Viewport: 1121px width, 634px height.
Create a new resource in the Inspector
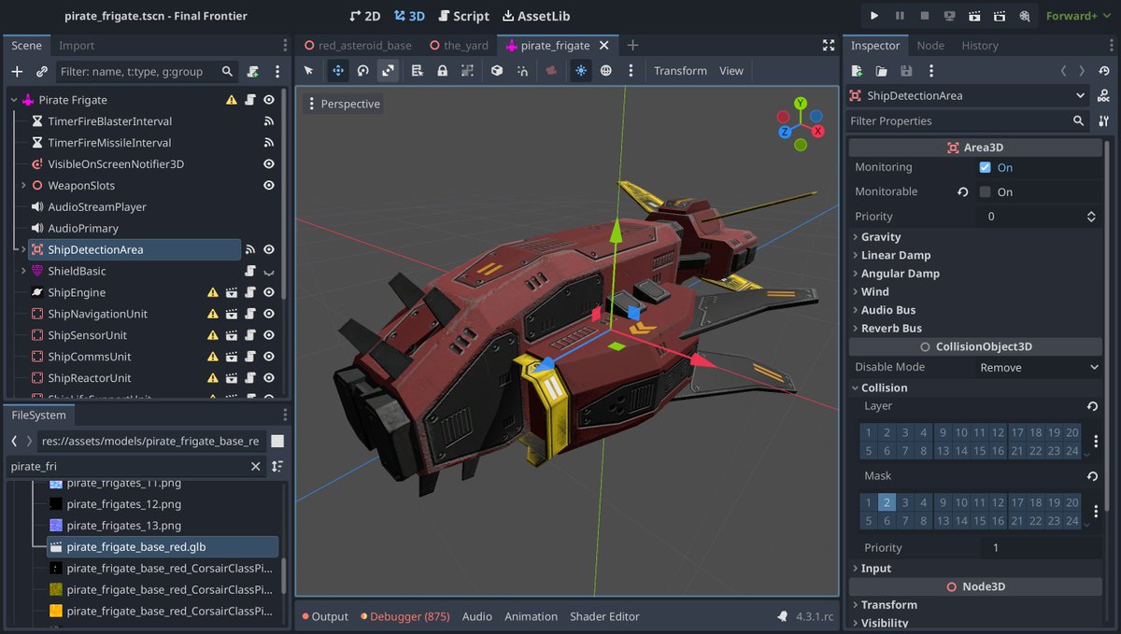(857, 71)
